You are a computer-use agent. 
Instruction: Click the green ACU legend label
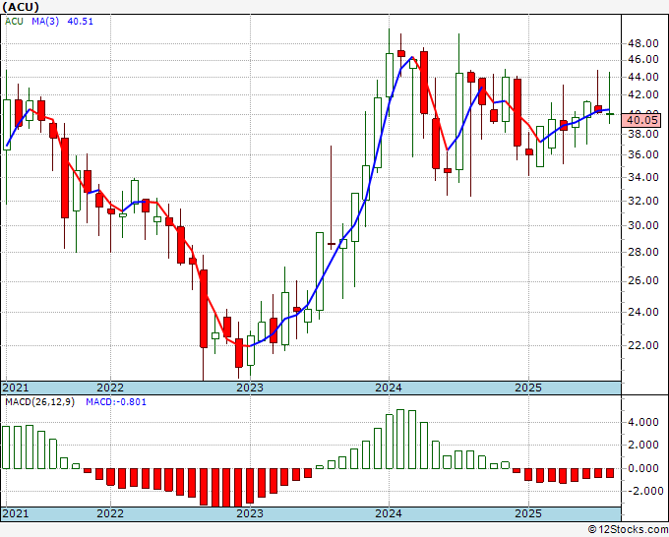pyautogui.click(x=14, y=22)
